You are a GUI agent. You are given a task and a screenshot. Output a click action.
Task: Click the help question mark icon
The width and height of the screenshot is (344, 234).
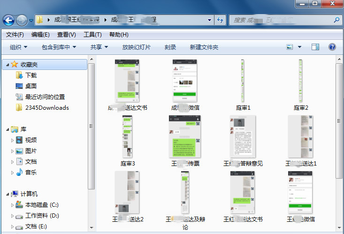pos(332,47)
